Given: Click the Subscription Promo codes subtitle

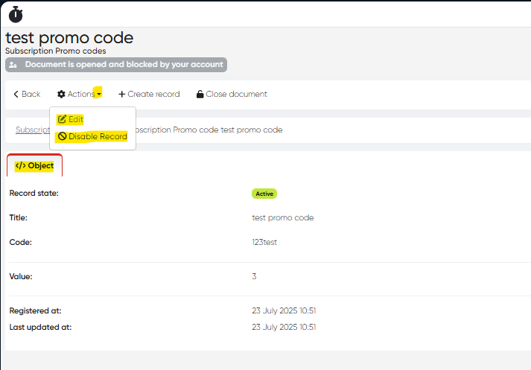Looking at the screenshot, I should tap(55, 51).
